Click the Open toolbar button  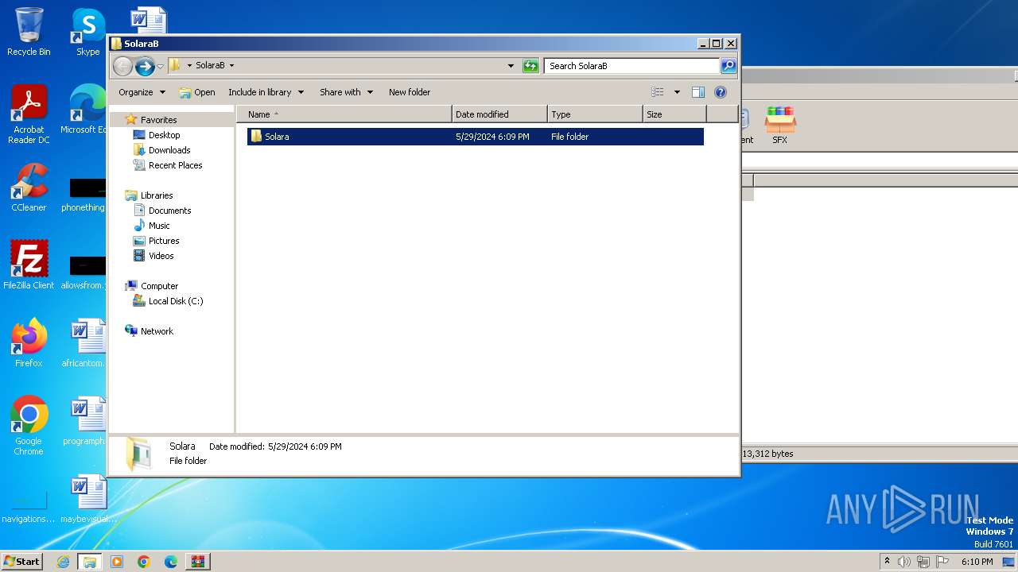pos(197,92)
